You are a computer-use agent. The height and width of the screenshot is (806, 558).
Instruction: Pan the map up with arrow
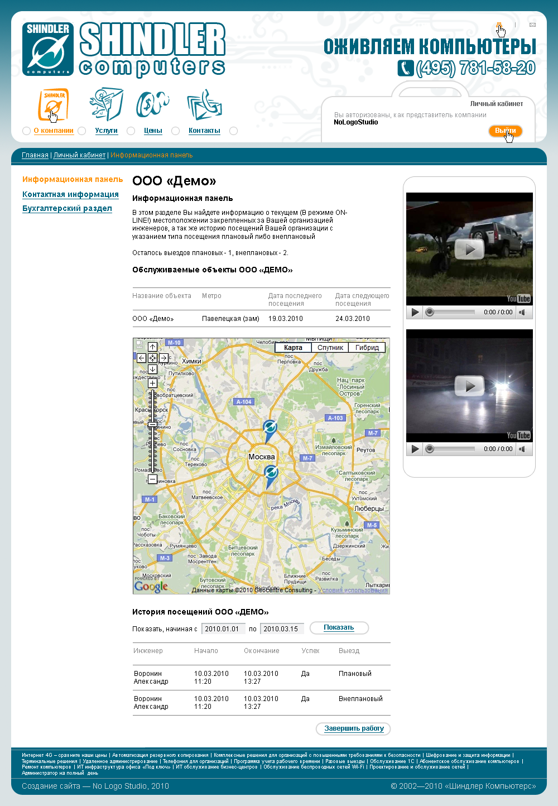(x=152, y=347)
